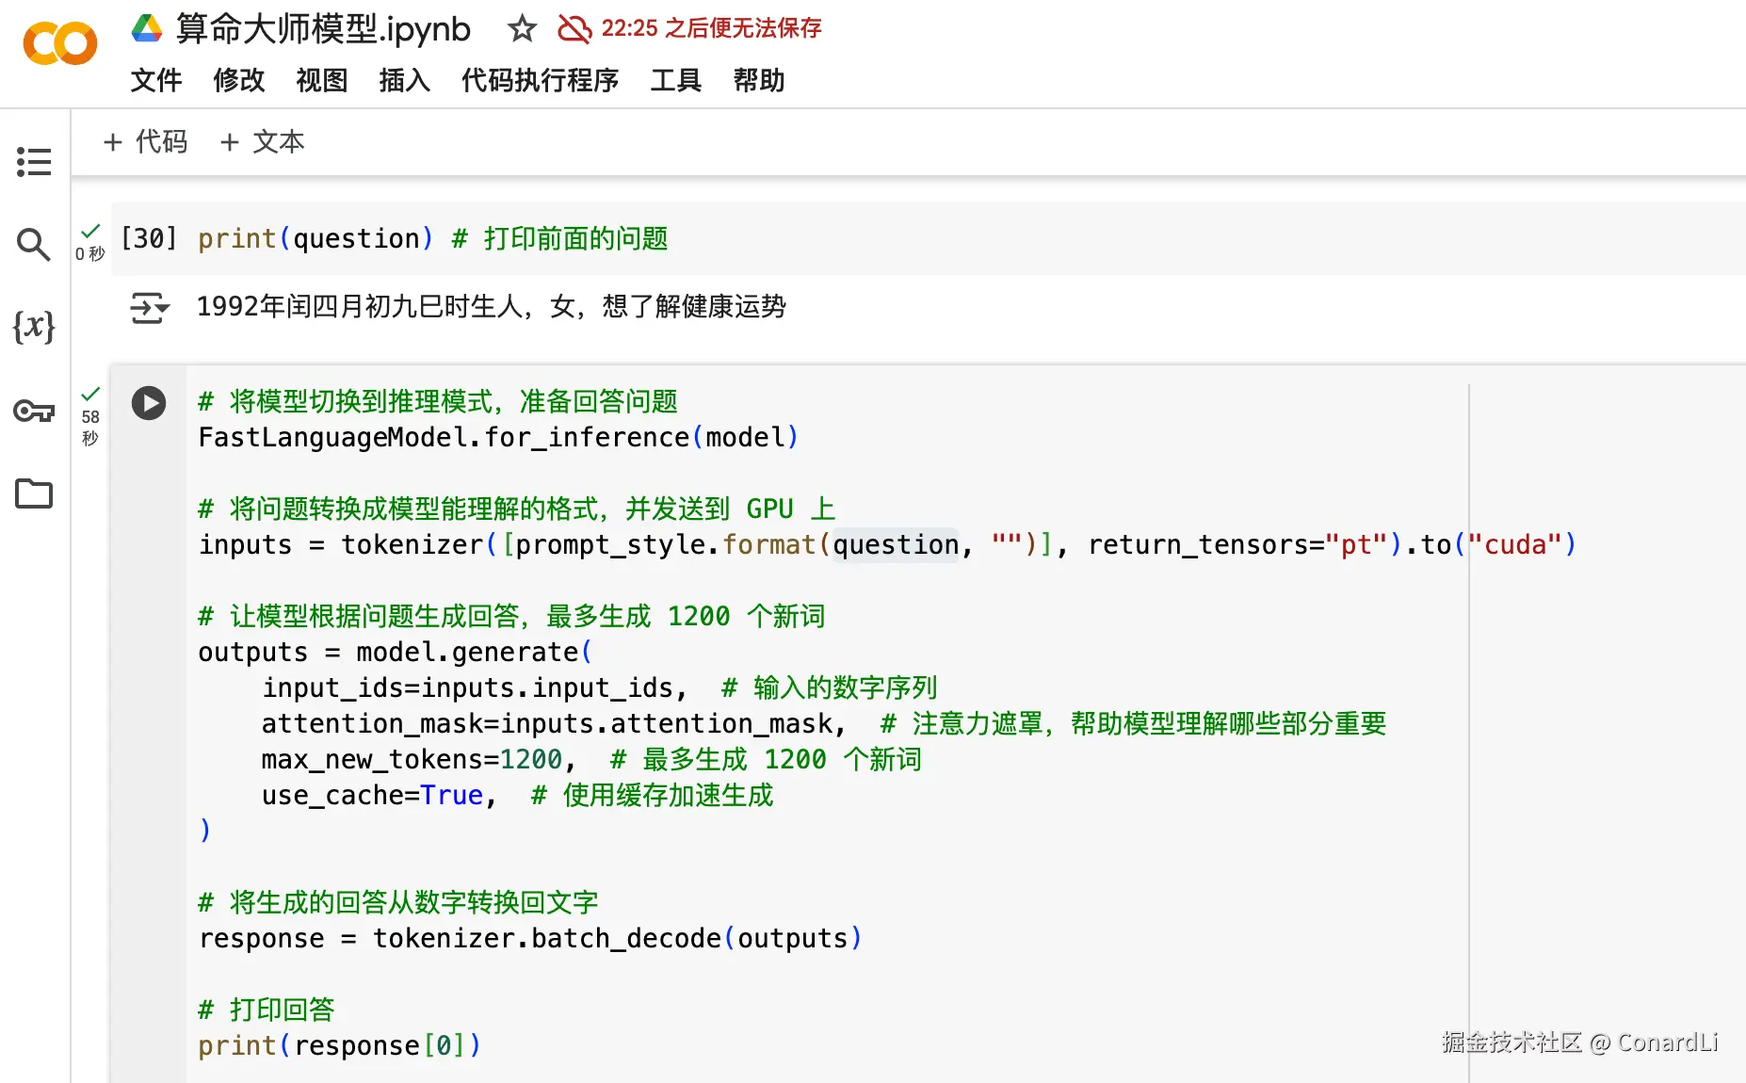Click the 'outputs = model.generate(' line
Image resolution: width=1746 pixels, height=1083 pixels.
pos(395,652)
